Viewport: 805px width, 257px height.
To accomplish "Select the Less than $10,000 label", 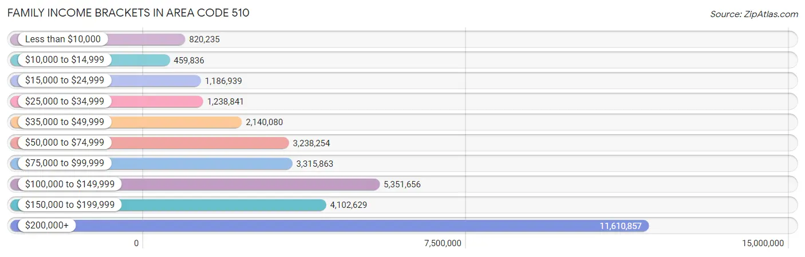I will click(62, 39).
